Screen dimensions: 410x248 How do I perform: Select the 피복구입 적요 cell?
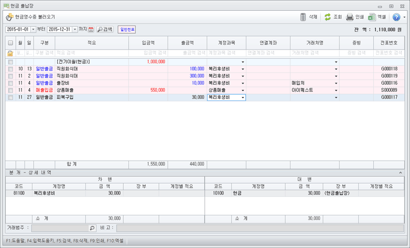click(92, 97)
